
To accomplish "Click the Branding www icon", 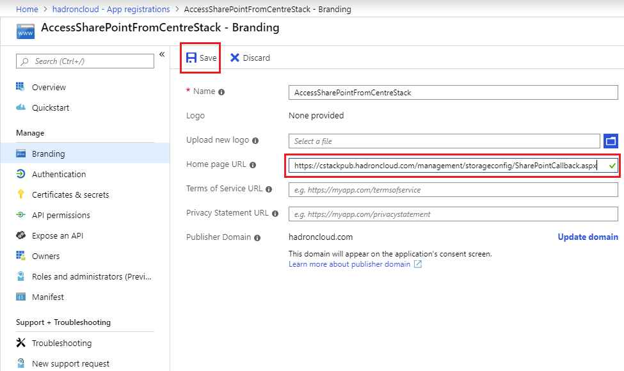I will pos(20,154).
